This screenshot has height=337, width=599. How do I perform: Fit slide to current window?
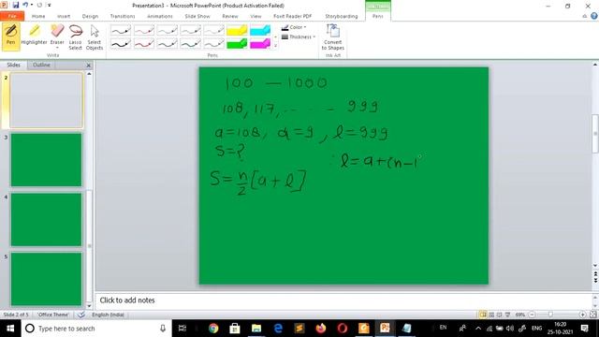(x=592, y=315)
